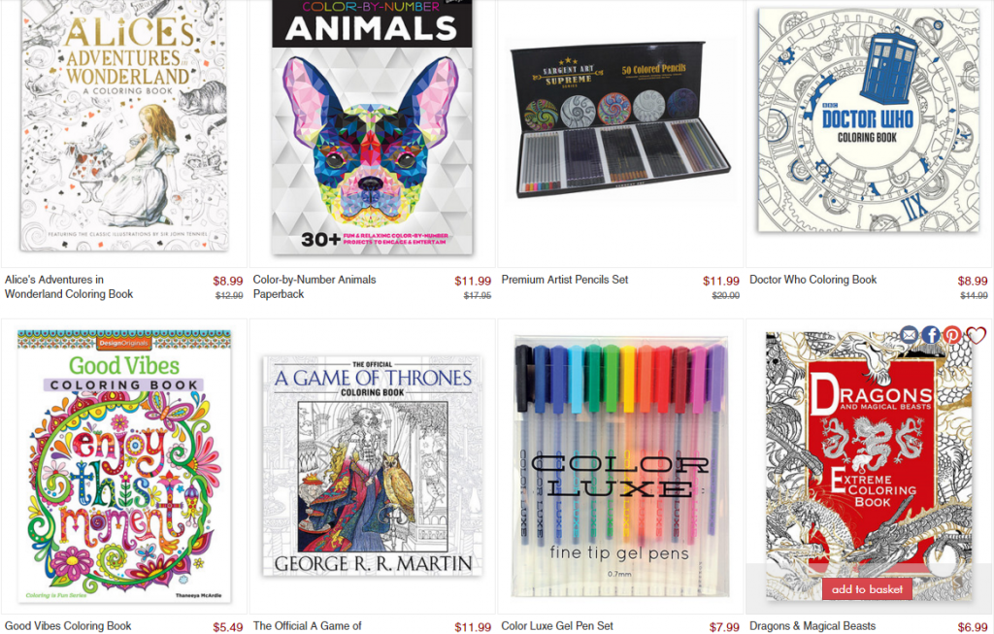View Color Luxe gel pens image
The height and width of the screenshot is (634, 994).
click(620, 465)
